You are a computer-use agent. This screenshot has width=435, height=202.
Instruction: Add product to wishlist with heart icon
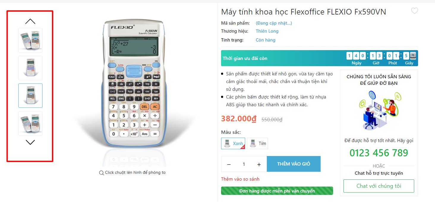(414, 11)
